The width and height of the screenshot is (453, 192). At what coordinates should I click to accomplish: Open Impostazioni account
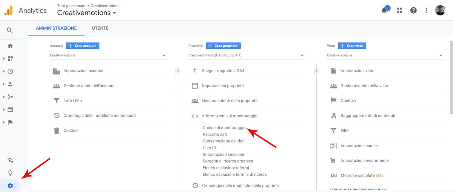83,71
